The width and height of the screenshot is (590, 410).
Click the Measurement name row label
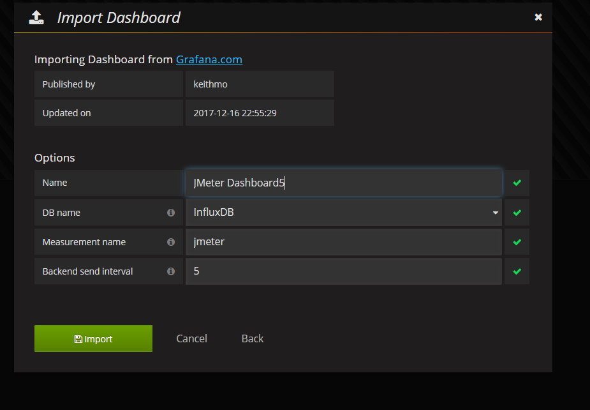point(84,242)
